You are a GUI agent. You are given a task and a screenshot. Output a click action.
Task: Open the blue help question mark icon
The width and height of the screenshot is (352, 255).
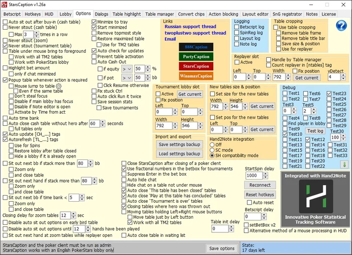341,26
